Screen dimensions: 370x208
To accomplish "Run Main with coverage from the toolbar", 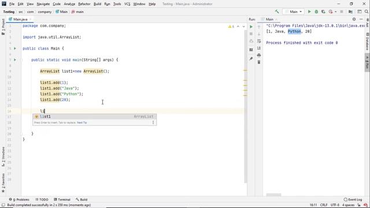I will click(323, 12).
